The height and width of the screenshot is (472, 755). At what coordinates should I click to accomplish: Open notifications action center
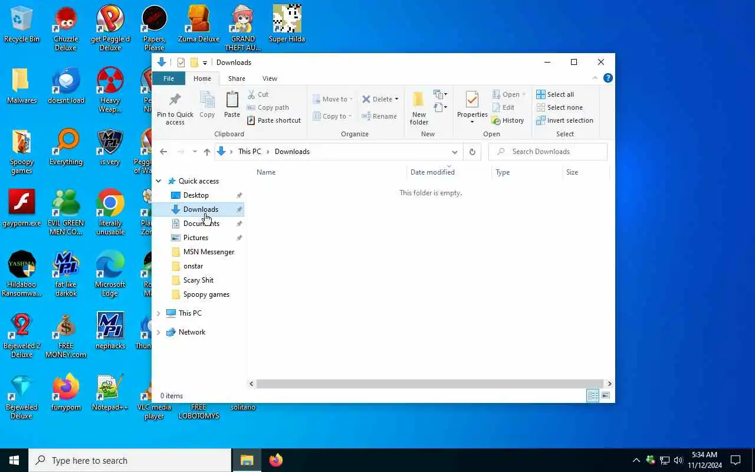(x=736, y=460)
